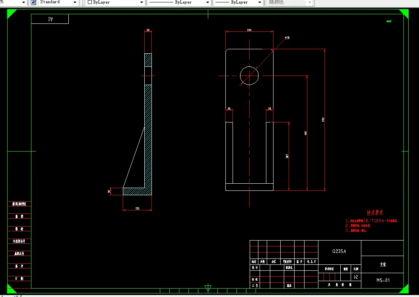Open the table style manager icon
Screen dimensions: 419x297
pyautogui.click(x=33, y=2)
